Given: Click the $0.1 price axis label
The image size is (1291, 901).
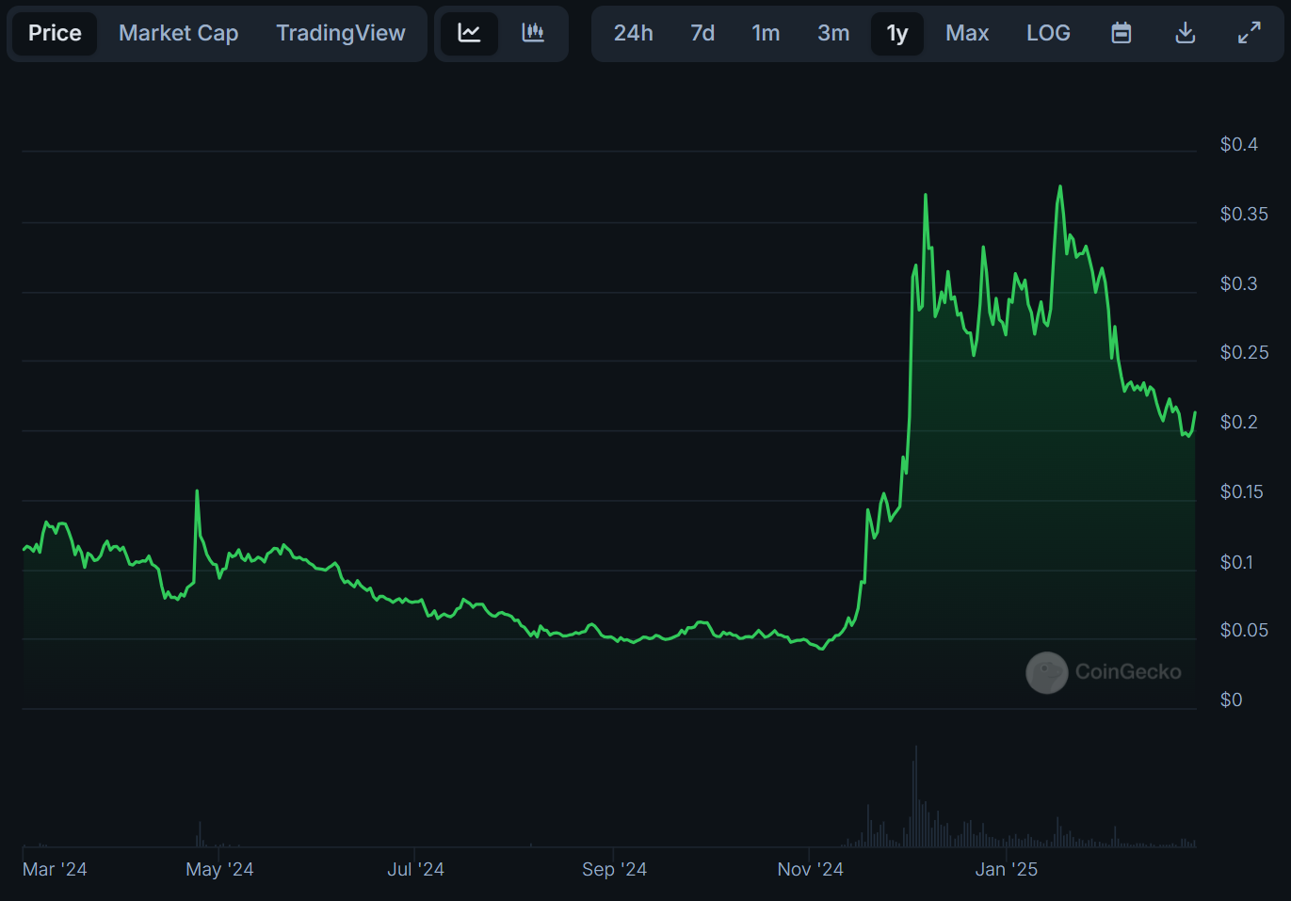Looking at the screenshot, I should [x=1236, y=562].
